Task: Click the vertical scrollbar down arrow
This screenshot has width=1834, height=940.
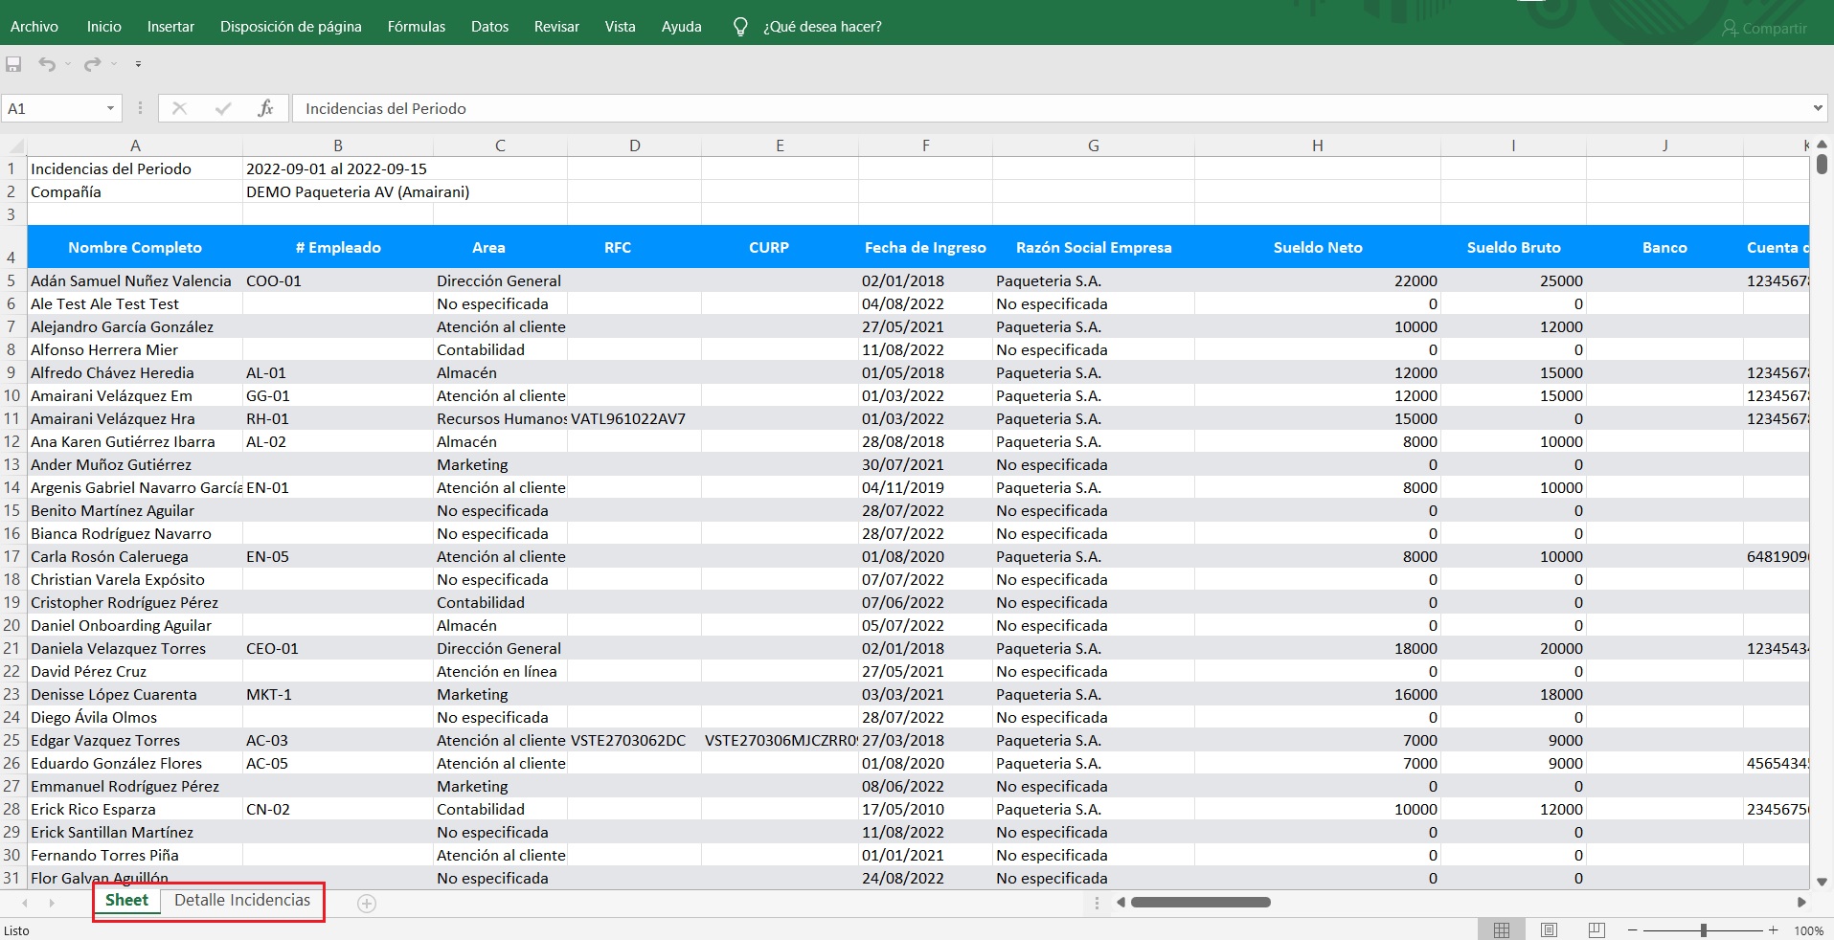Action: point(1823,882)
